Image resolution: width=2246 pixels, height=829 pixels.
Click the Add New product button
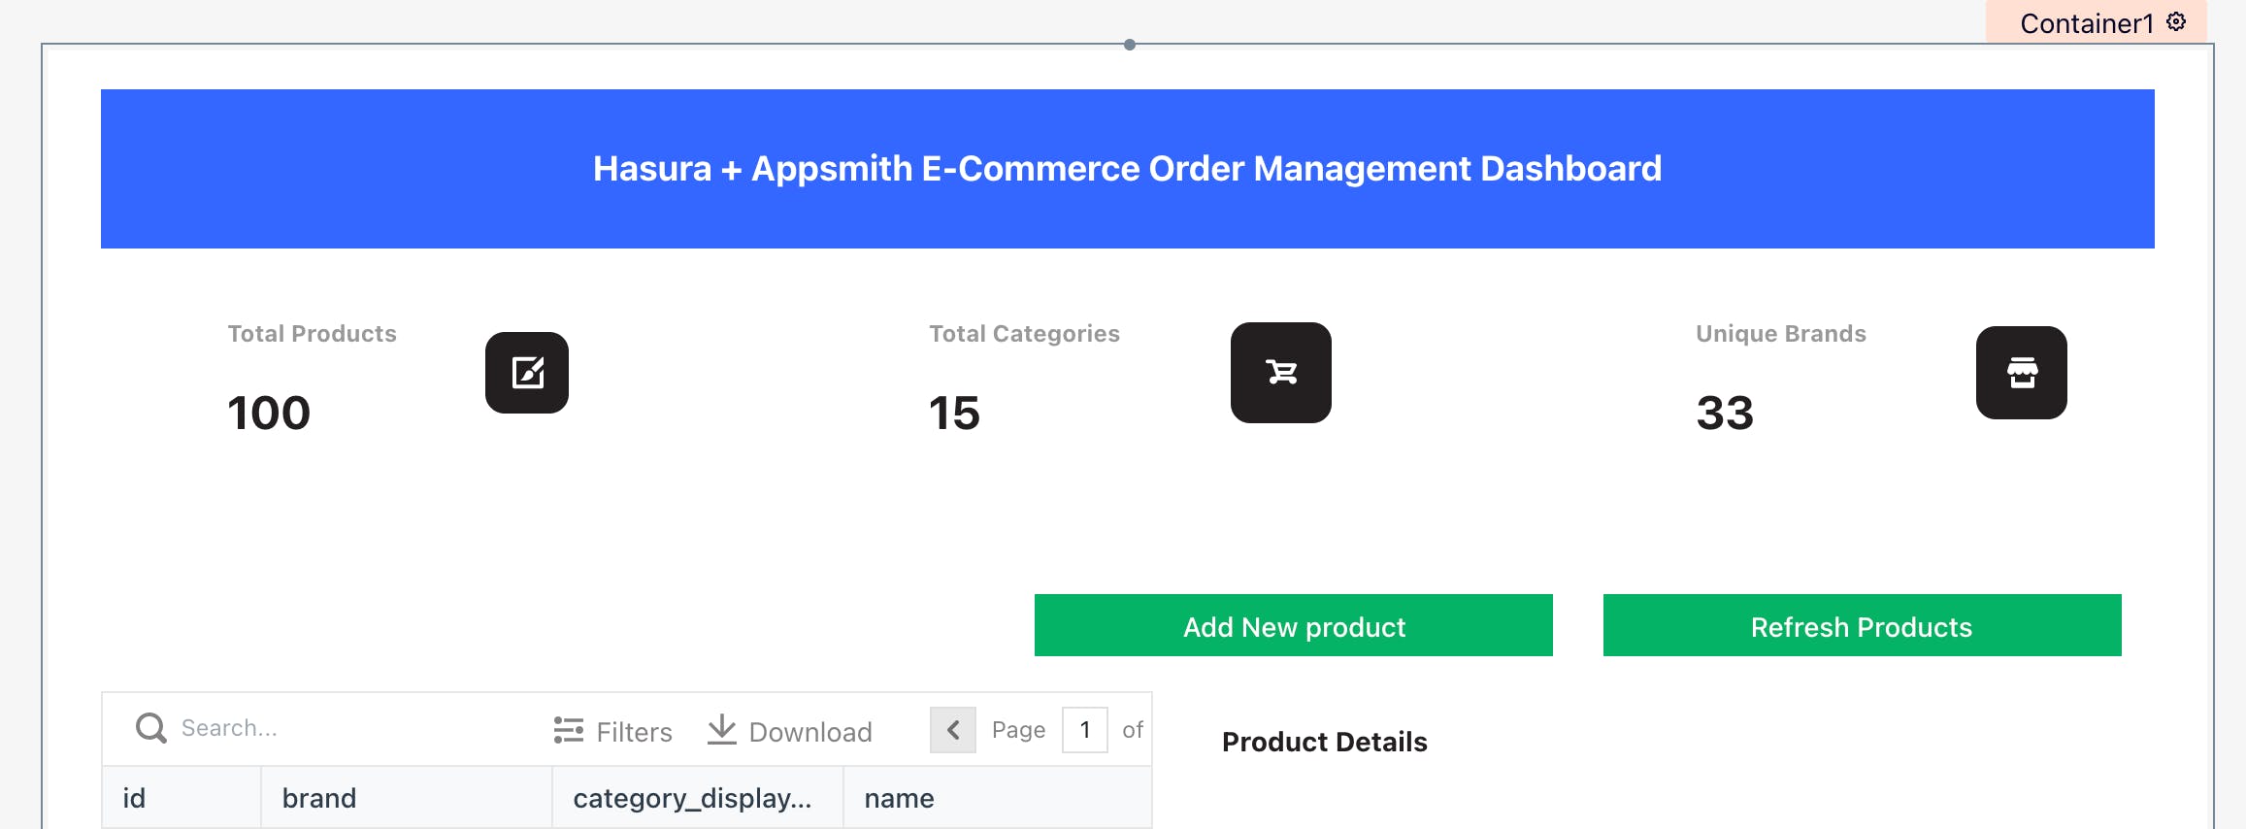pos(1293,626)
